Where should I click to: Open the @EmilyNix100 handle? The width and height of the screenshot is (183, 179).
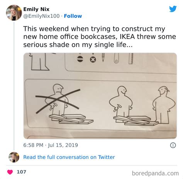coord(41,16)
